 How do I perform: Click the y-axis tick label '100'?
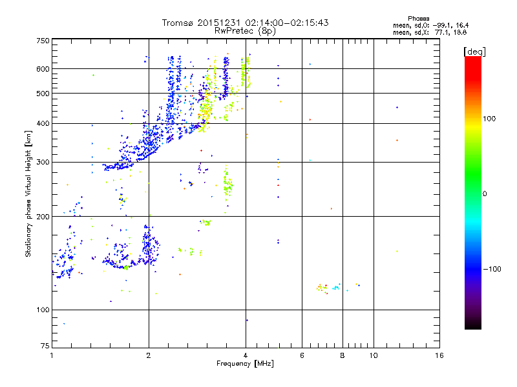click(x=43, y=310)
